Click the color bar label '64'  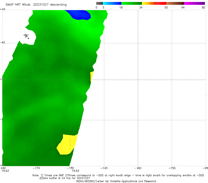183,7
